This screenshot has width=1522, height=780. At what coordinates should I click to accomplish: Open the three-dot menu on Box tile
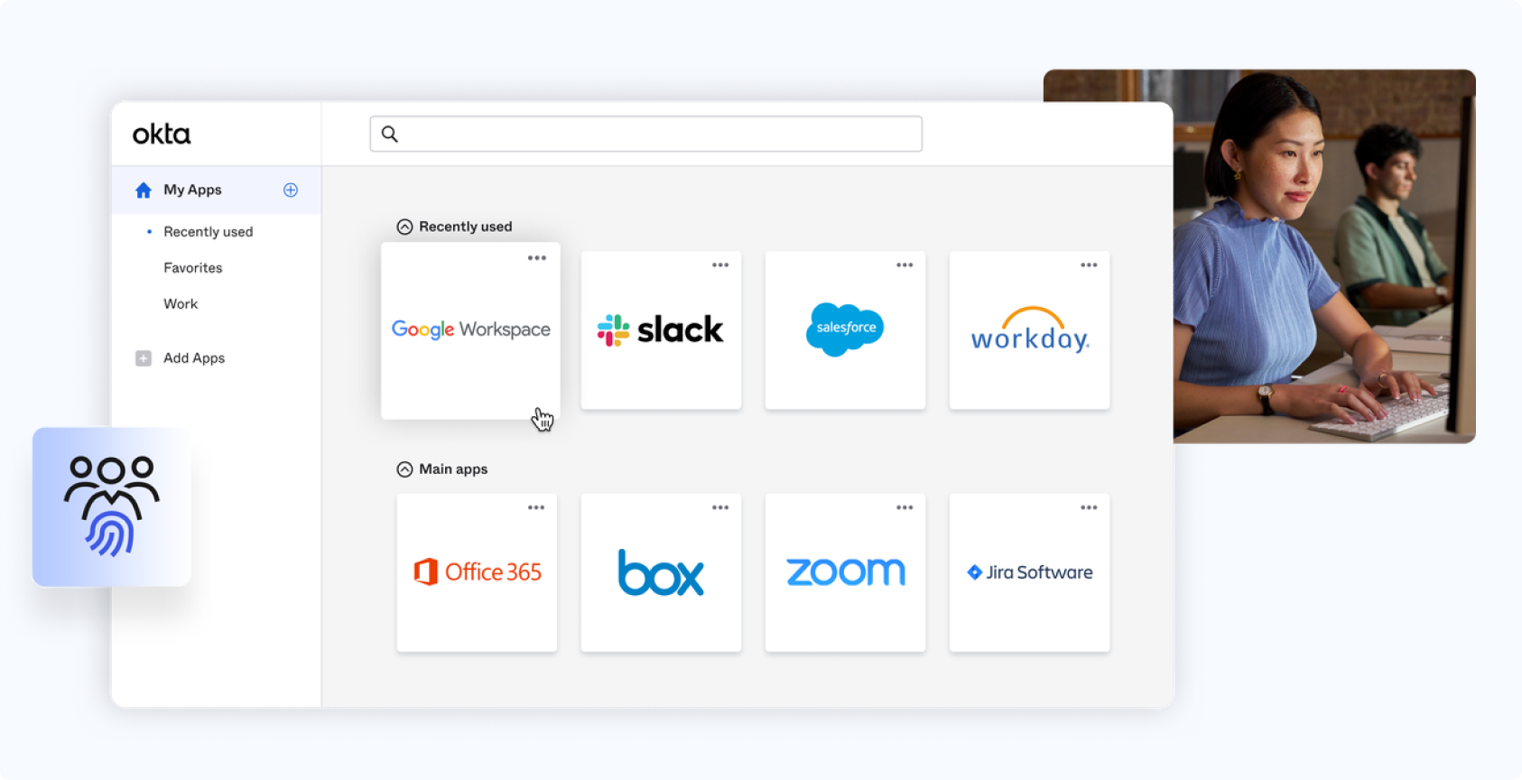tap(720, 507)
